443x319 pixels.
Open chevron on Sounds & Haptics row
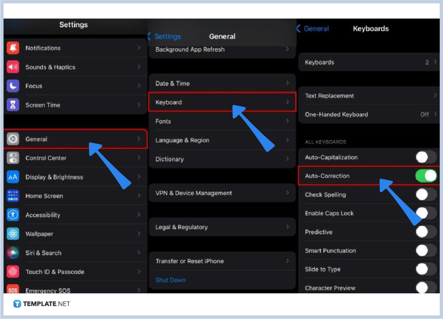(x=139, y=67)
